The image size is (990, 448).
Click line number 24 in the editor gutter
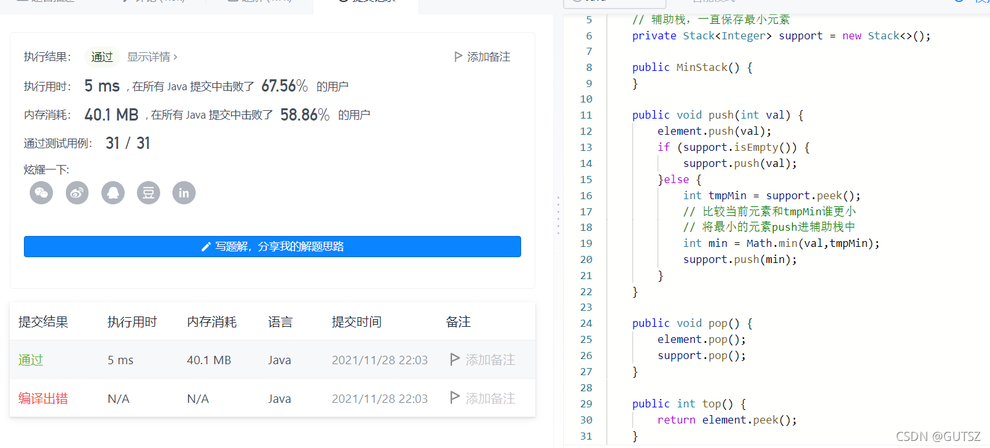[x=586, y=324]
